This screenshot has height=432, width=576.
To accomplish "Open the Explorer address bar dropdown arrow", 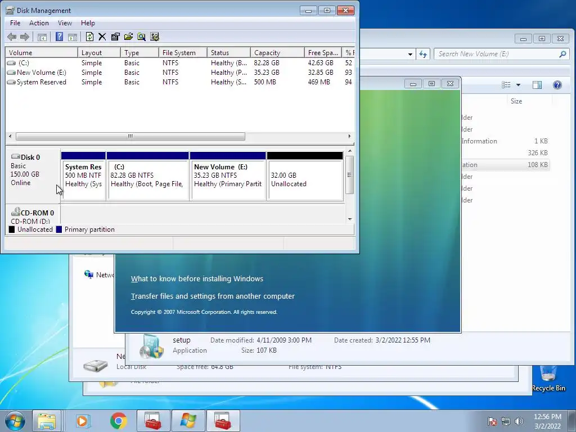I will 410,55.
